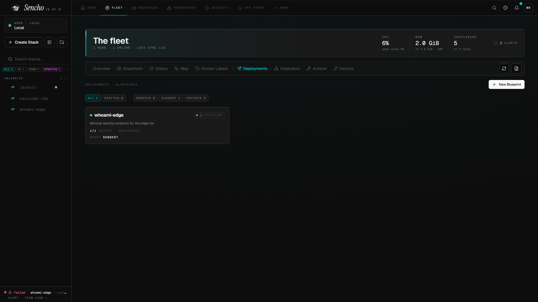
Task: Open the notifications bell
Action: pos(517,8)
